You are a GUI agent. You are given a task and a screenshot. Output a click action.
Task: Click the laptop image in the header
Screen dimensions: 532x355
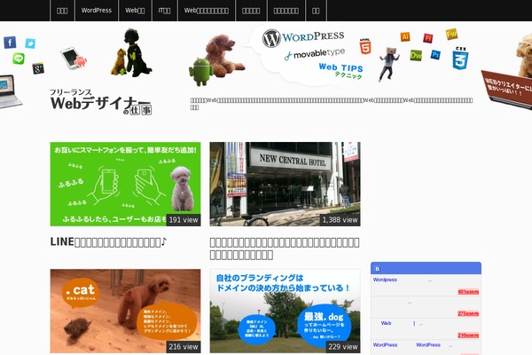[10, 91]
